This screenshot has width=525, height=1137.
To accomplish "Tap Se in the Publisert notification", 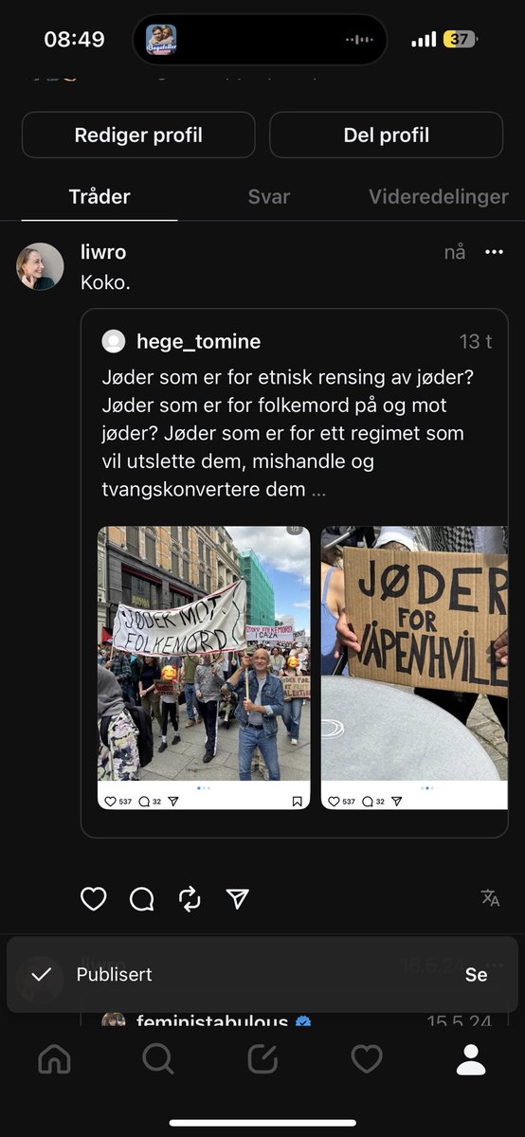I will pyautogui.click(x=476, y=974).
